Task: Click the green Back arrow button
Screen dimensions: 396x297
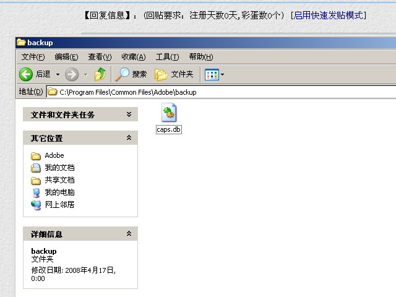Action: [26, 74]
